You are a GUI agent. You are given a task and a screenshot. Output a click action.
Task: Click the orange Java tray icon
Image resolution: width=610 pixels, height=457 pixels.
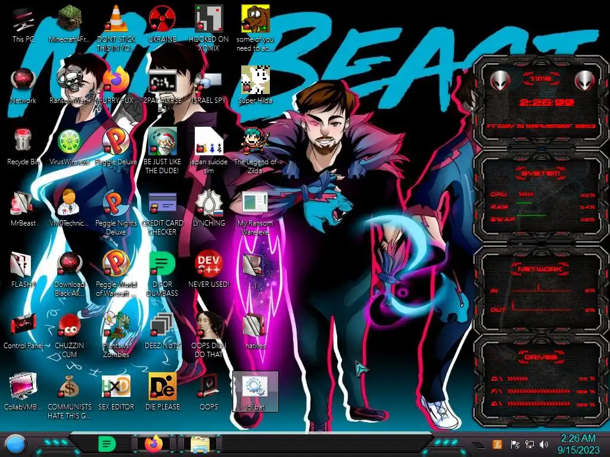(x=497, y=444)
